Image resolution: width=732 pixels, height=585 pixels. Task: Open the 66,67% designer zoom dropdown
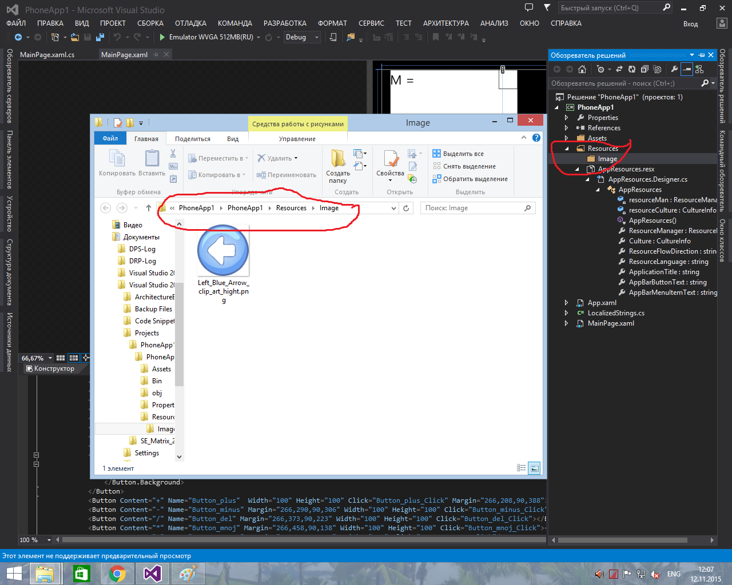click(50, 358)
